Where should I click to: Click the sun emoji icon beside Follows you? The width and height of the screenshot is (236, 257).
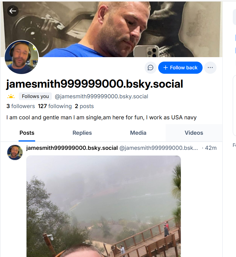11,97
